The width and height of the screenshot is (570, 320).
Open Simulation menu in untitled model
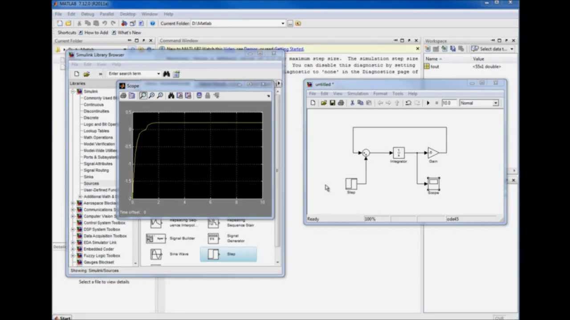358,94
